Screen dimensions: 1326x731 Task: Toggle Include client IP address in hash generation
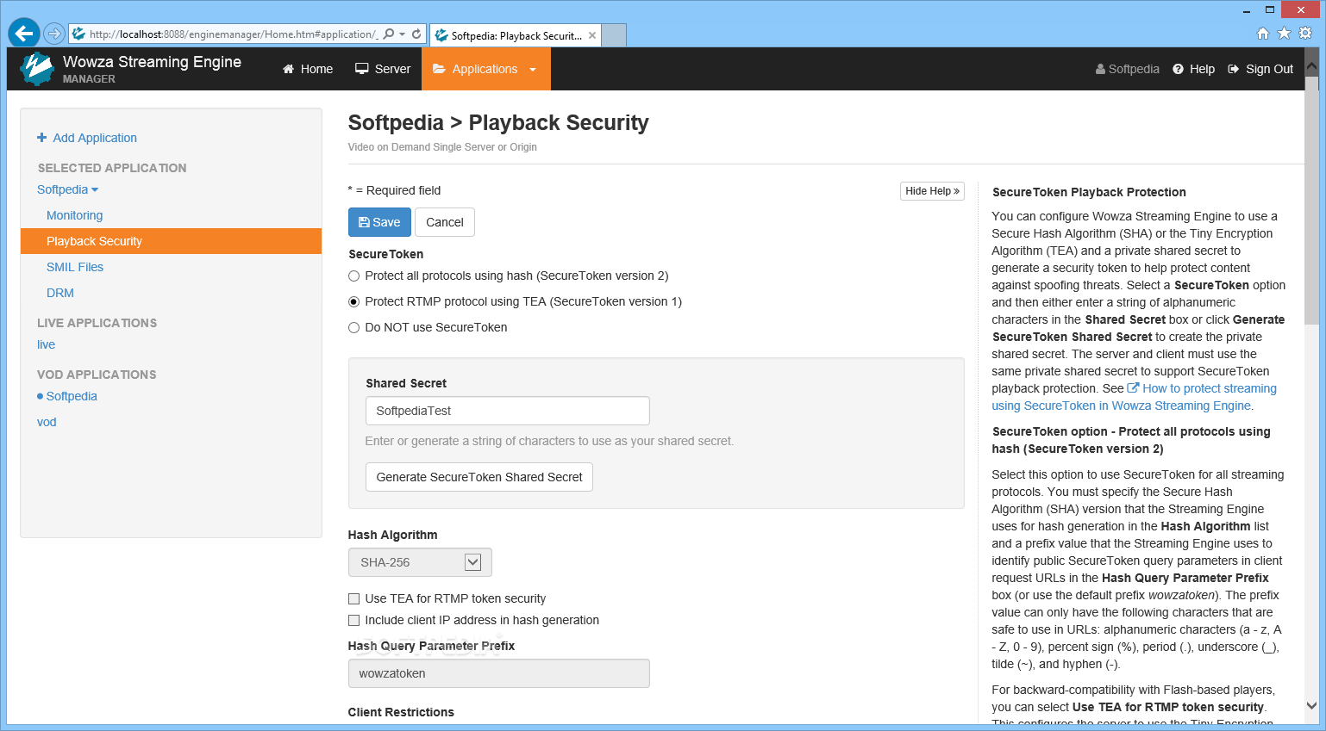coord(353,620)
